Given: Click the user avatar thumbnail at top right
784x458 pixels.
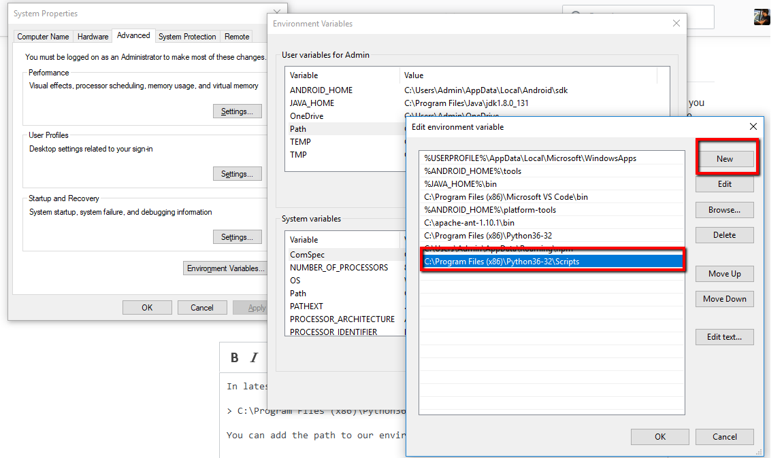Looking at the screenshot, I should (762, 16).
